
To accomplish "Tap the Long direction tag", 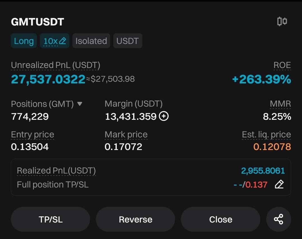I will 24,41.
